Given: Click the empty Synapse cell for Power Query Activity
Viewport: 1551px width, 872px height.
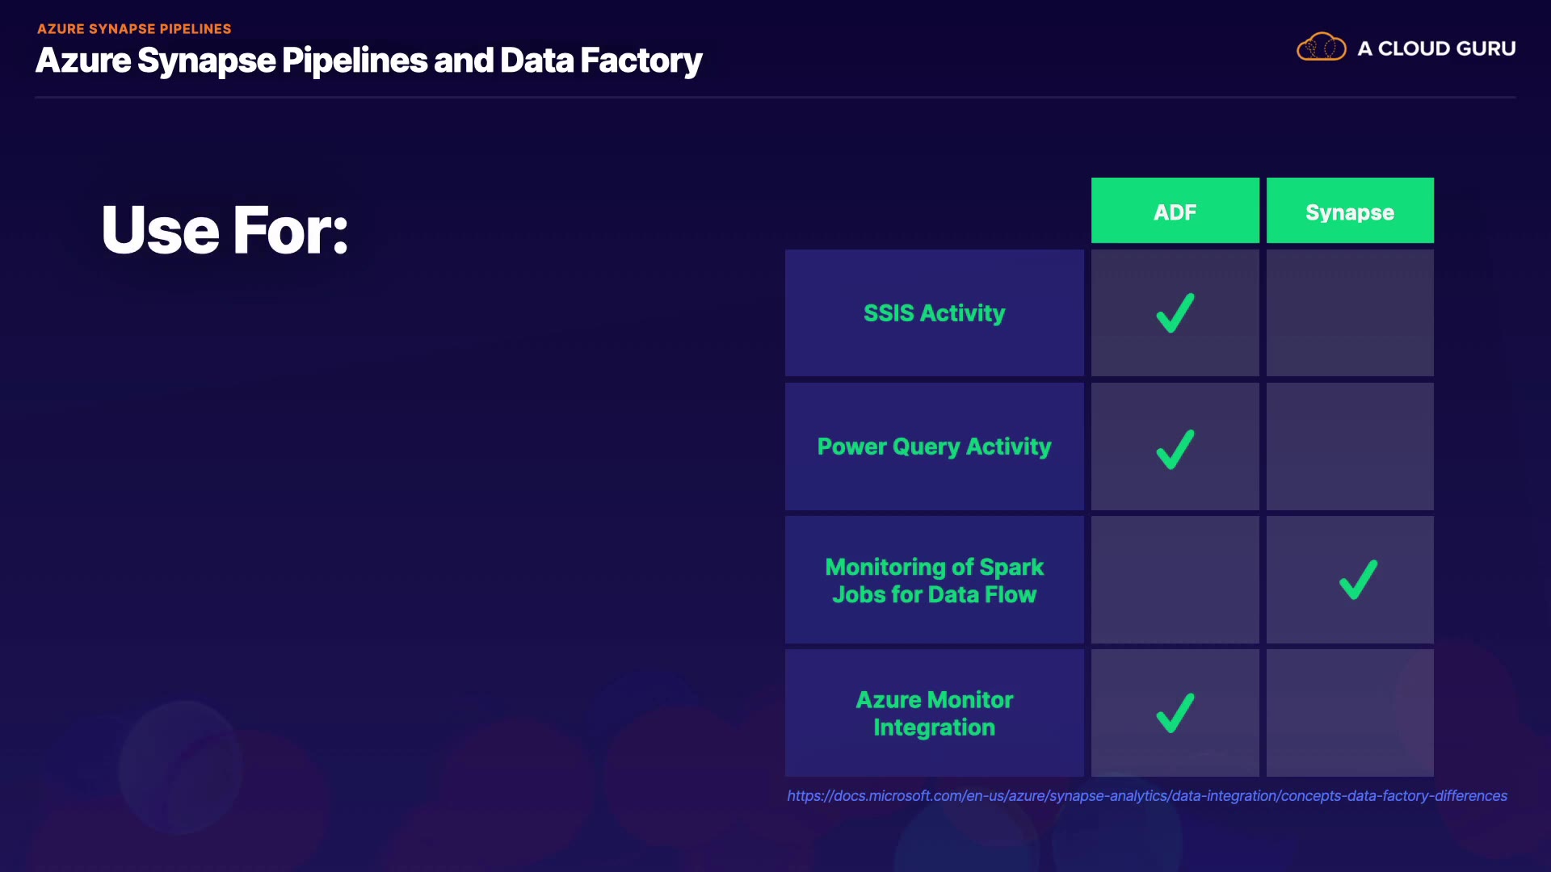Looking at the screenshot, I should coord(1350,446).
